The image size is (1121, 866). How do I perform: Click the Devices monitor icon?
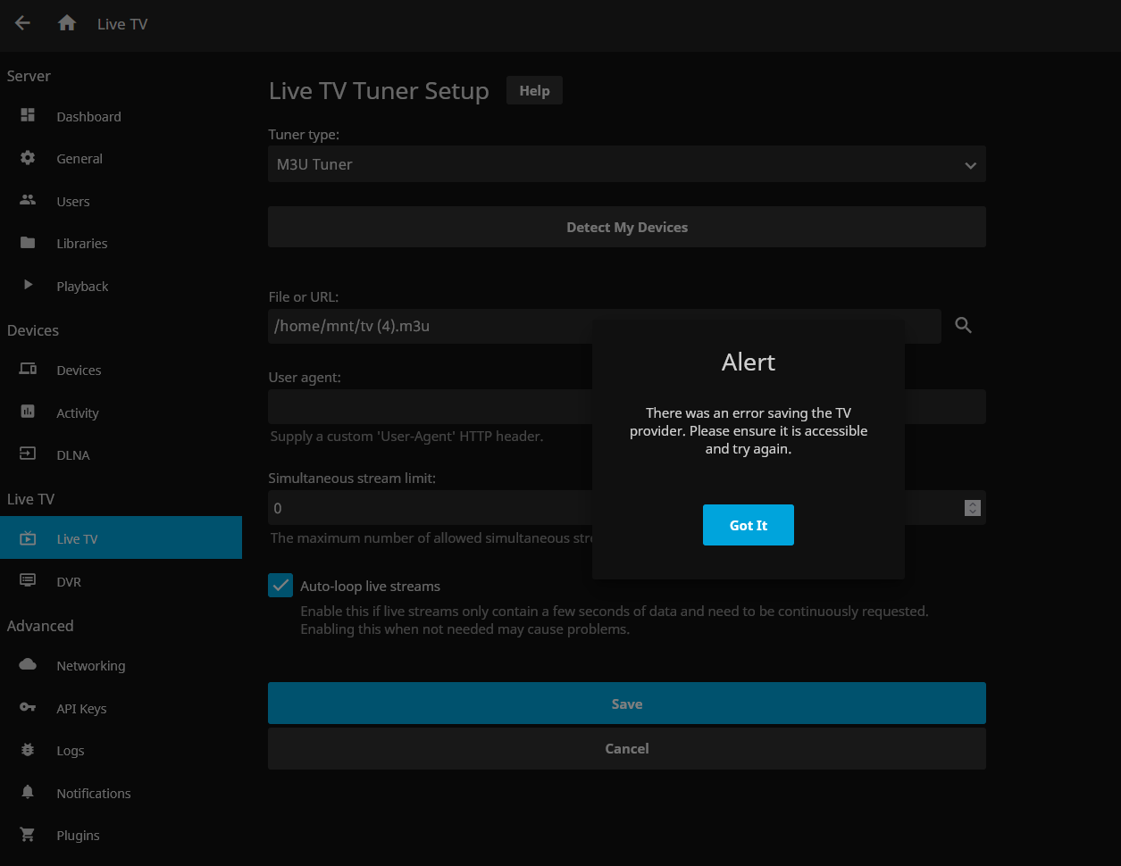point(28,370)
